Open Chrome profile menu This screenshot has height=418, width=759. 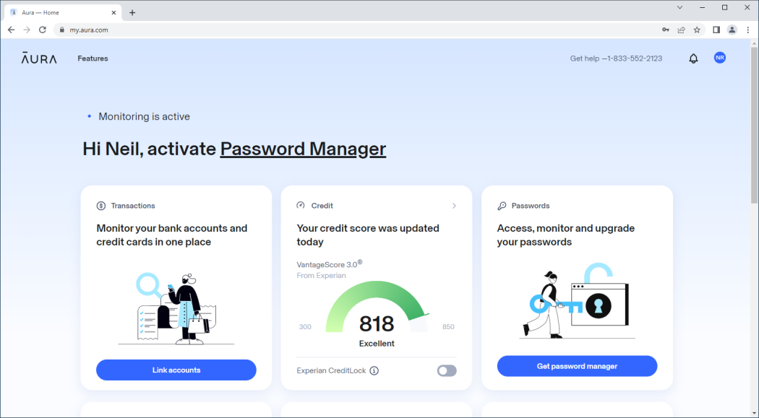732,30
